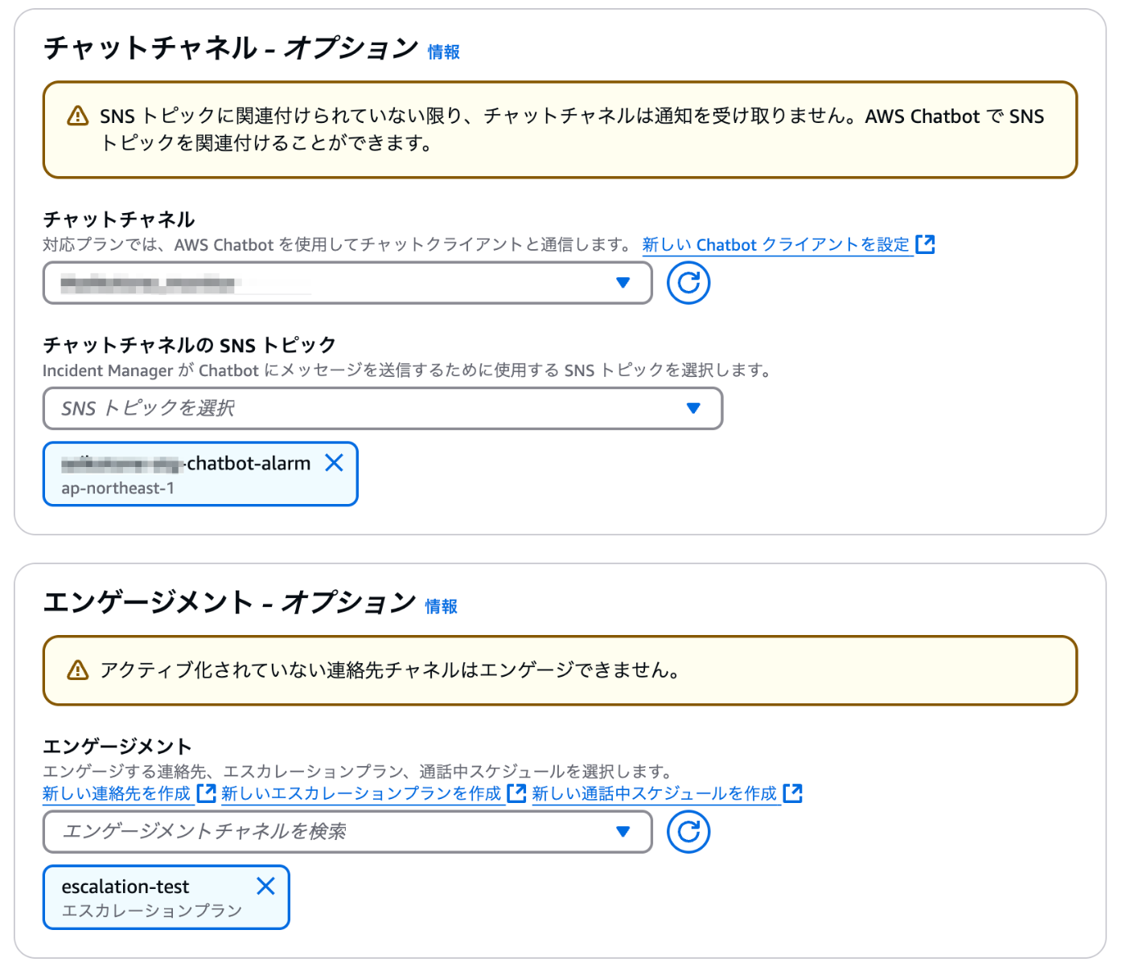Open the chat channel dropdown
The width and height of the screenshot is (1126, 971).
coord(622,283)
